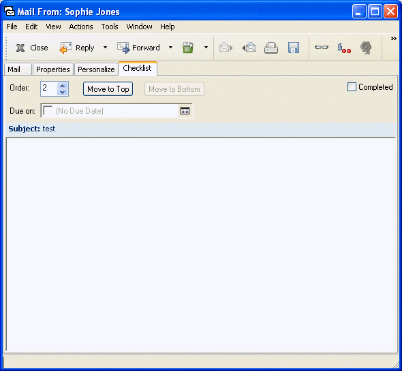Click the mail window title bar icon
This screenshot has width=402, height=371.
point(10,12)
